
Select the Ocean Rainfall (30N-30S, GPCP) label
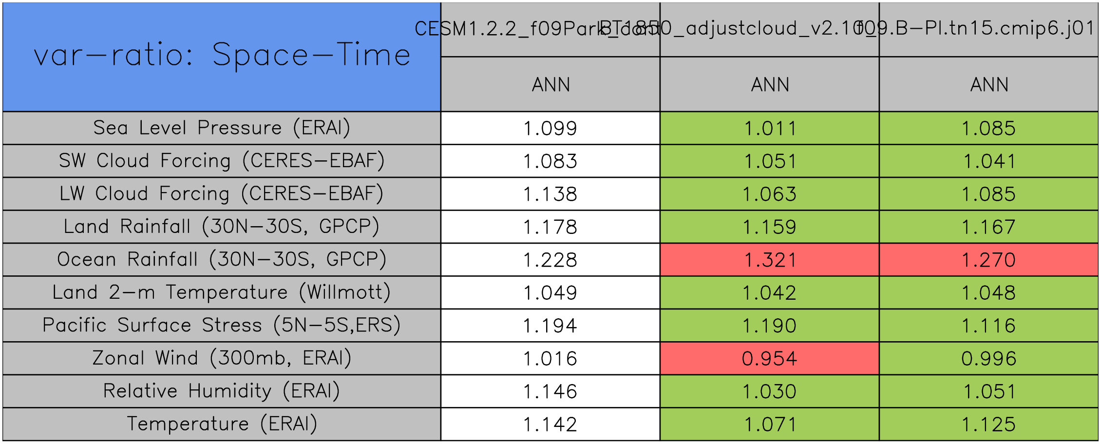tap(222, 259)
